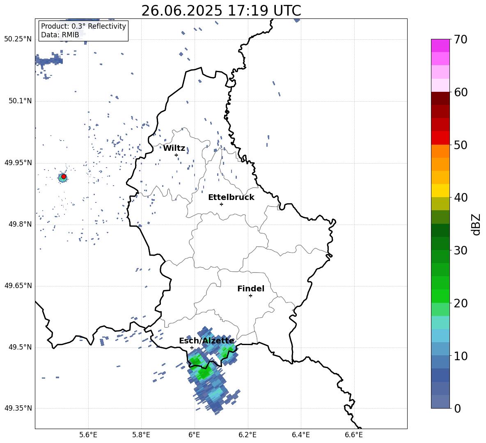Click the red radar site marker
Viewport: 486px width, 443px height.
pos(64,177)
